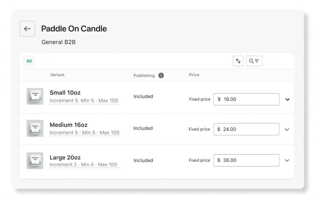This screenshot has height=198, width=315.
Task: Select the Variant column header
Action: tap(57, 75)
